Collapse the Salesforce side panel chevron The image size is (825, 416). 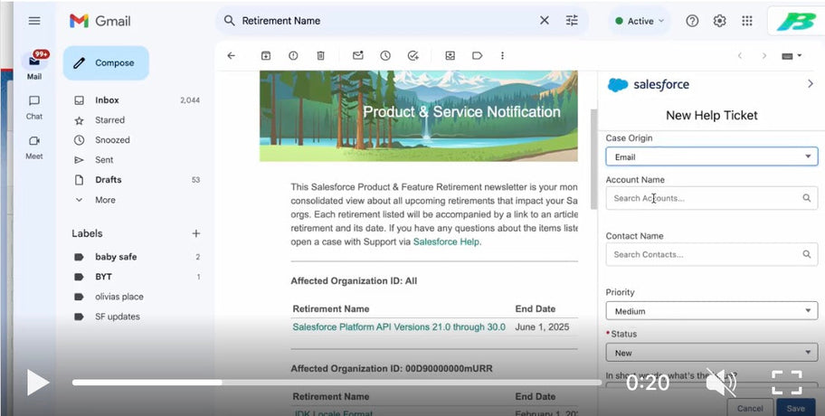tap(811, 83)
